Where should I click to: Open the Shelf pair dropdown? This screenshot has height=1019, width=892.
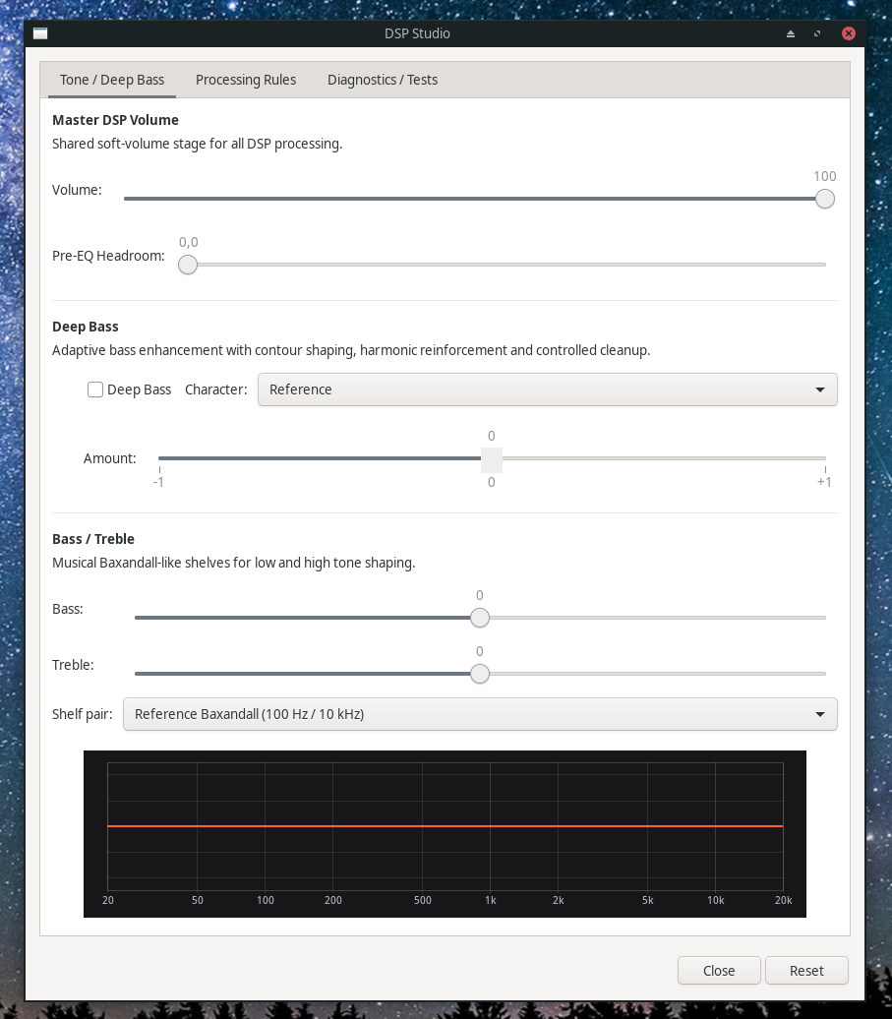click(x=480, y=714)
